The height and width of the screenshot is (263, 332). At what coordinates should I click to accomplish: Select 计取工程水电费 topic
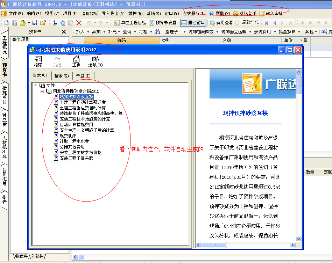click(74, 141)
